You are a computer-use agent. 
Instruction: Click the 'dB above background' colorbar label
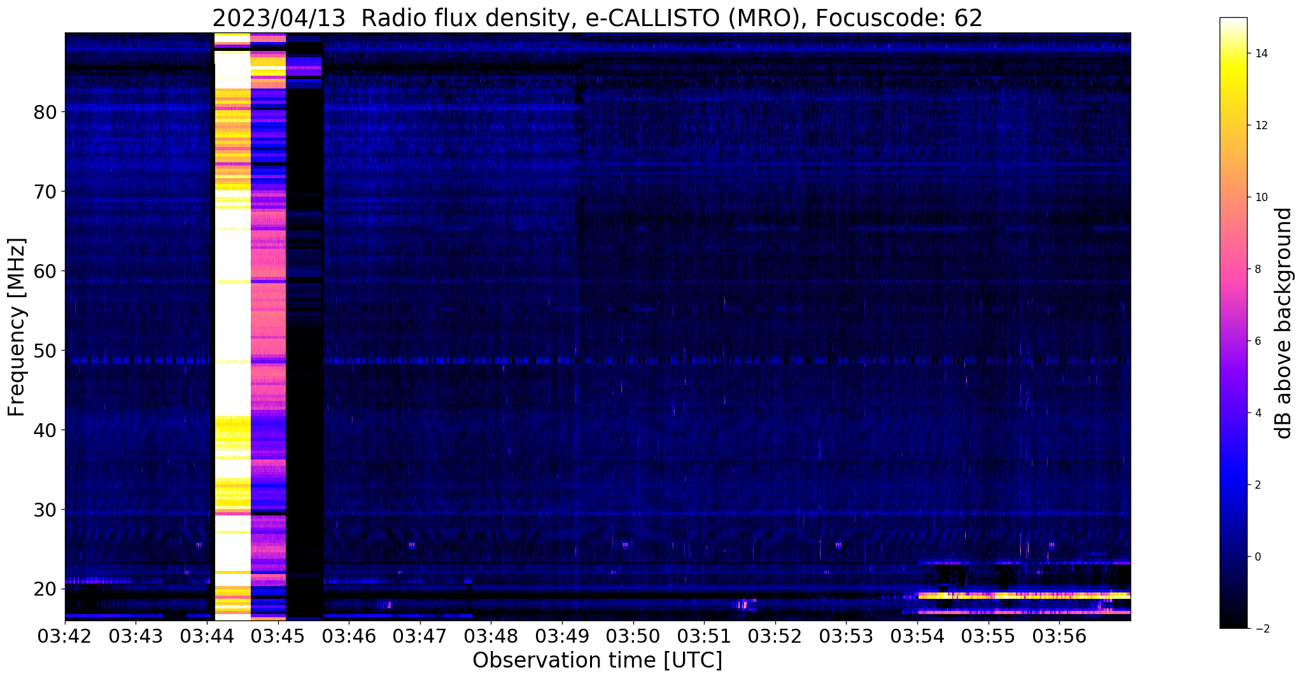point(1284,323)
